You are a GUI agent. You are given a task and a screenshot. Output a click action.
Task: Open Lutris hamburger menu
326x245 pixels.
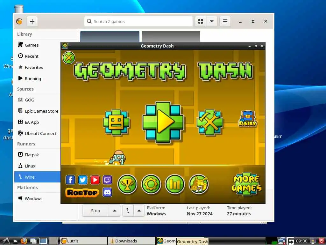point(225,21)
